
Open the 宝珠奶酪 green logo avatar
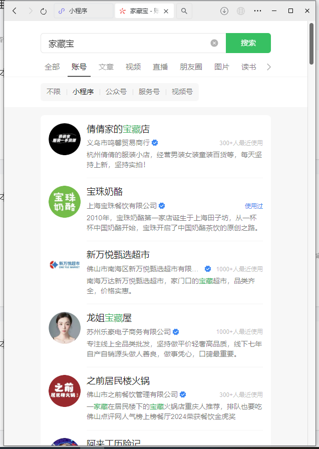point(65,202)
